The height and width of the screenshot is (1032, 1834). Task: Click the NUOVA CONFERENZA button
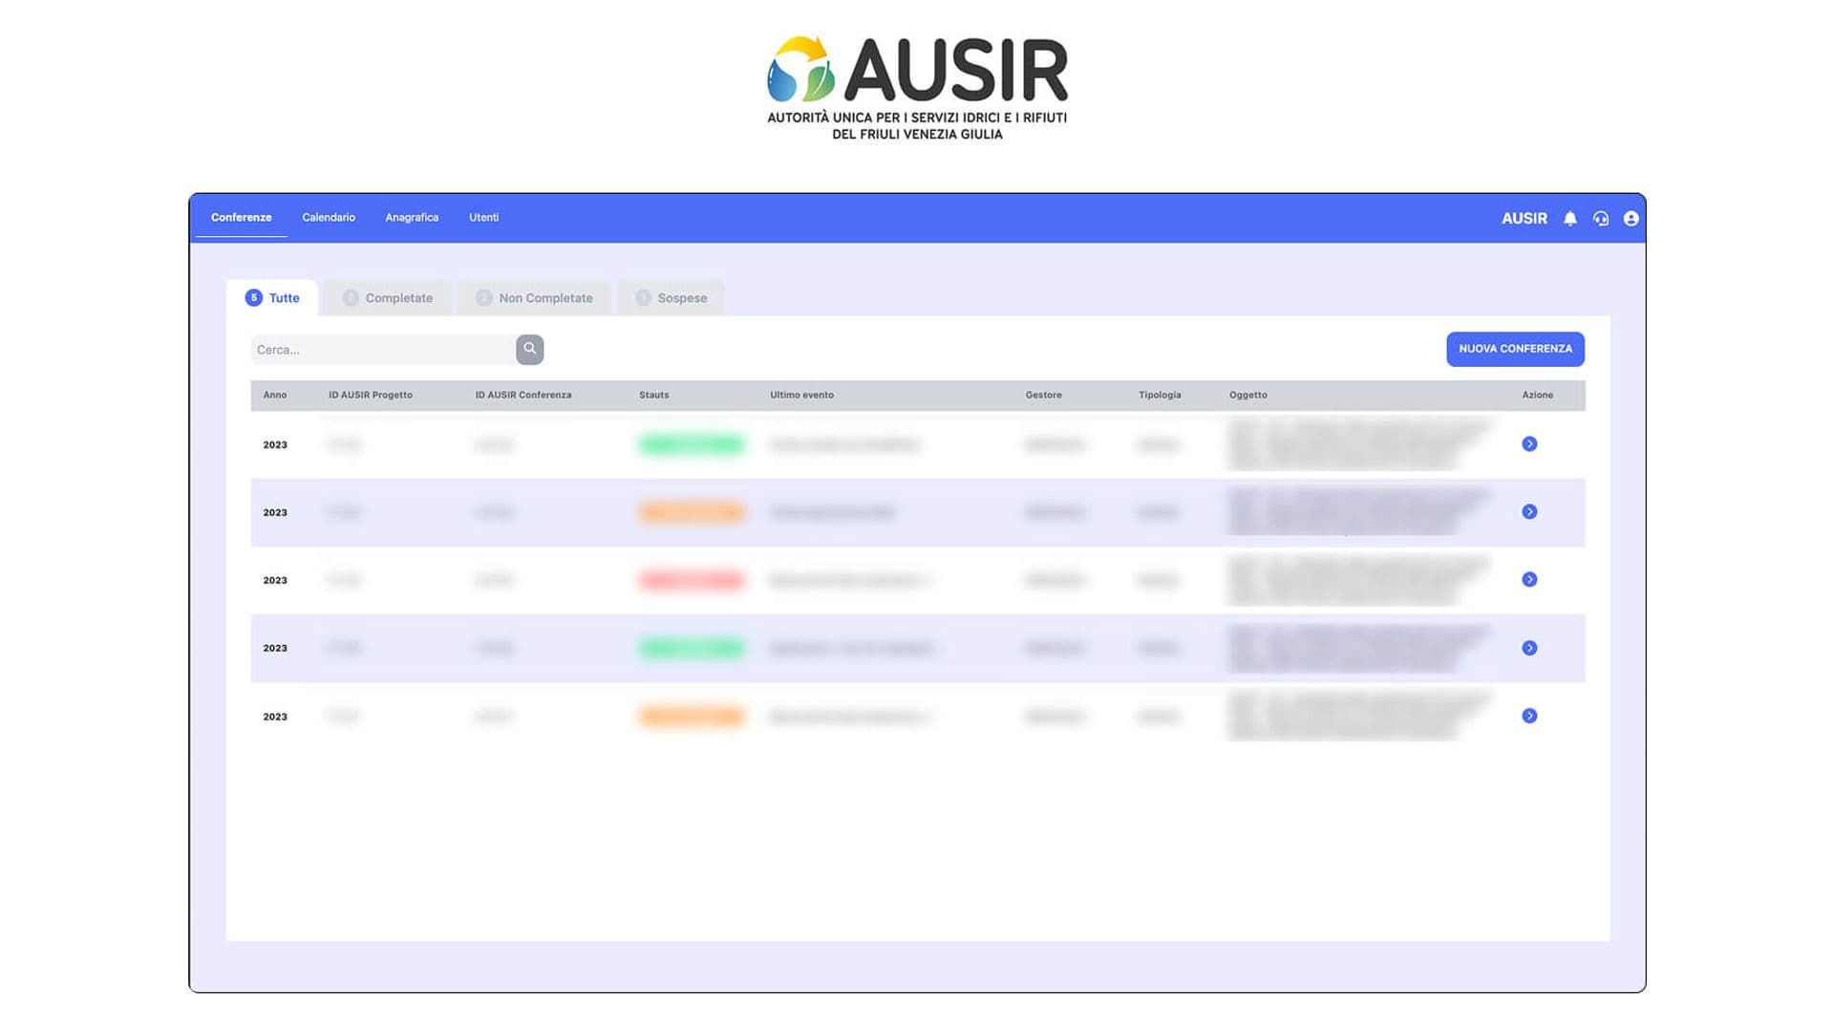[1515, 349]
